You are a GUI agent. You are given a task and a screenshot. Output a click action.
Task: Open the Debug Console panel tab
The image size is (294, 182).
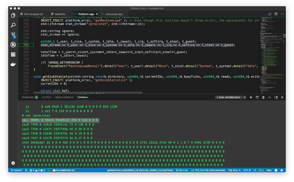tap(63, 98)
